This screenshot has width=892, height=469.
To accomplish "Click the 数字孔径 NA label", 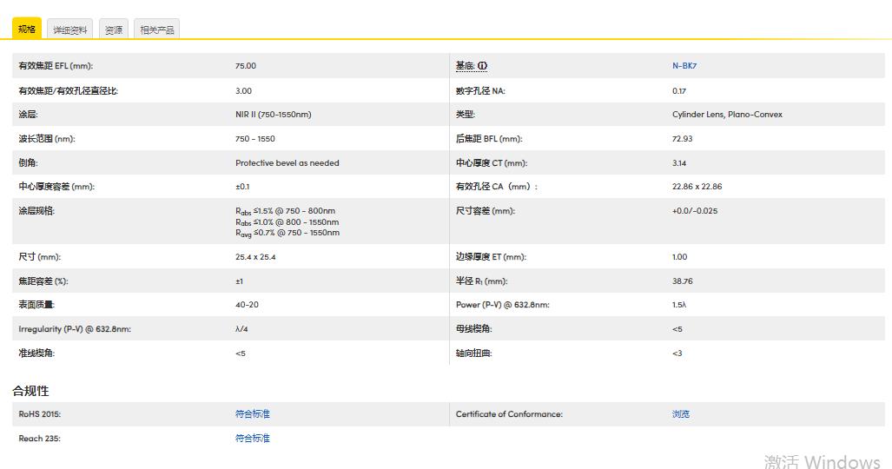I will pyautogui.click(x=480, y=91).
